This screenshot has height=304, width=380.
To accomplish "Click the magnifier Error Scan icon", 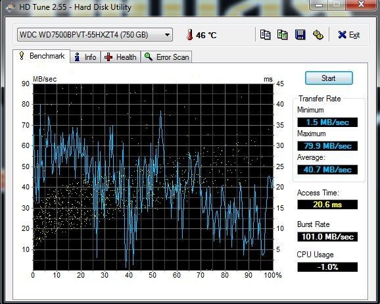I will coord(149,57).
